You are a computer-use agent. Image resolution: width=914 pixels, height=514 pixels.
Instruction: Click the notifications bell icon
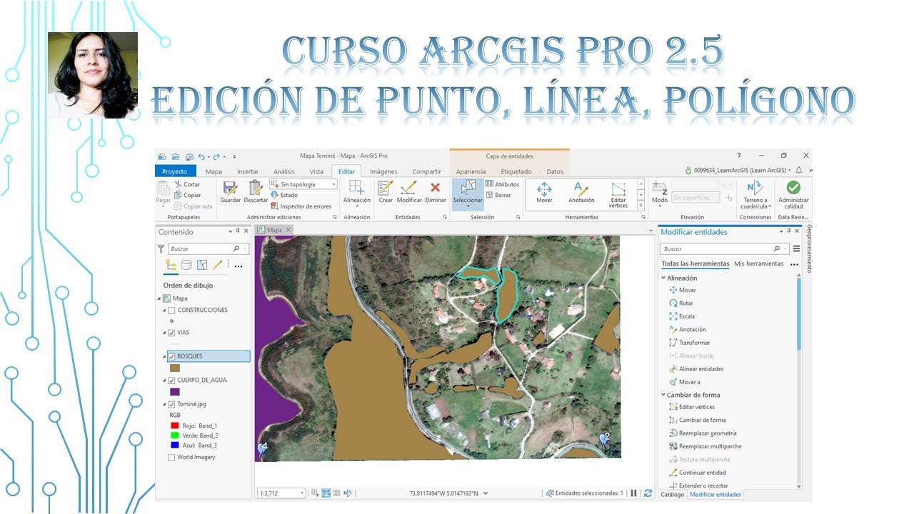798,171
